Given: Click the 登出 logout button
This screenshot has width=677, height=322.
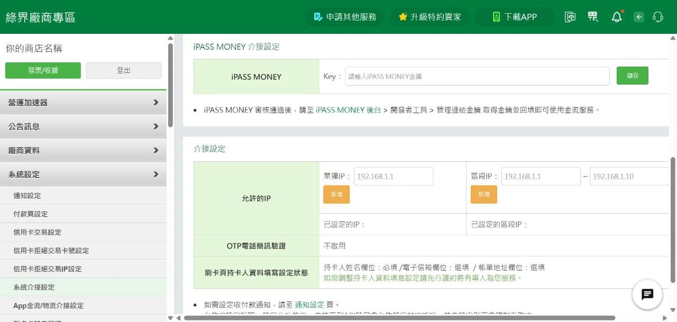Looking at the screenshot, I should (123, 70).
